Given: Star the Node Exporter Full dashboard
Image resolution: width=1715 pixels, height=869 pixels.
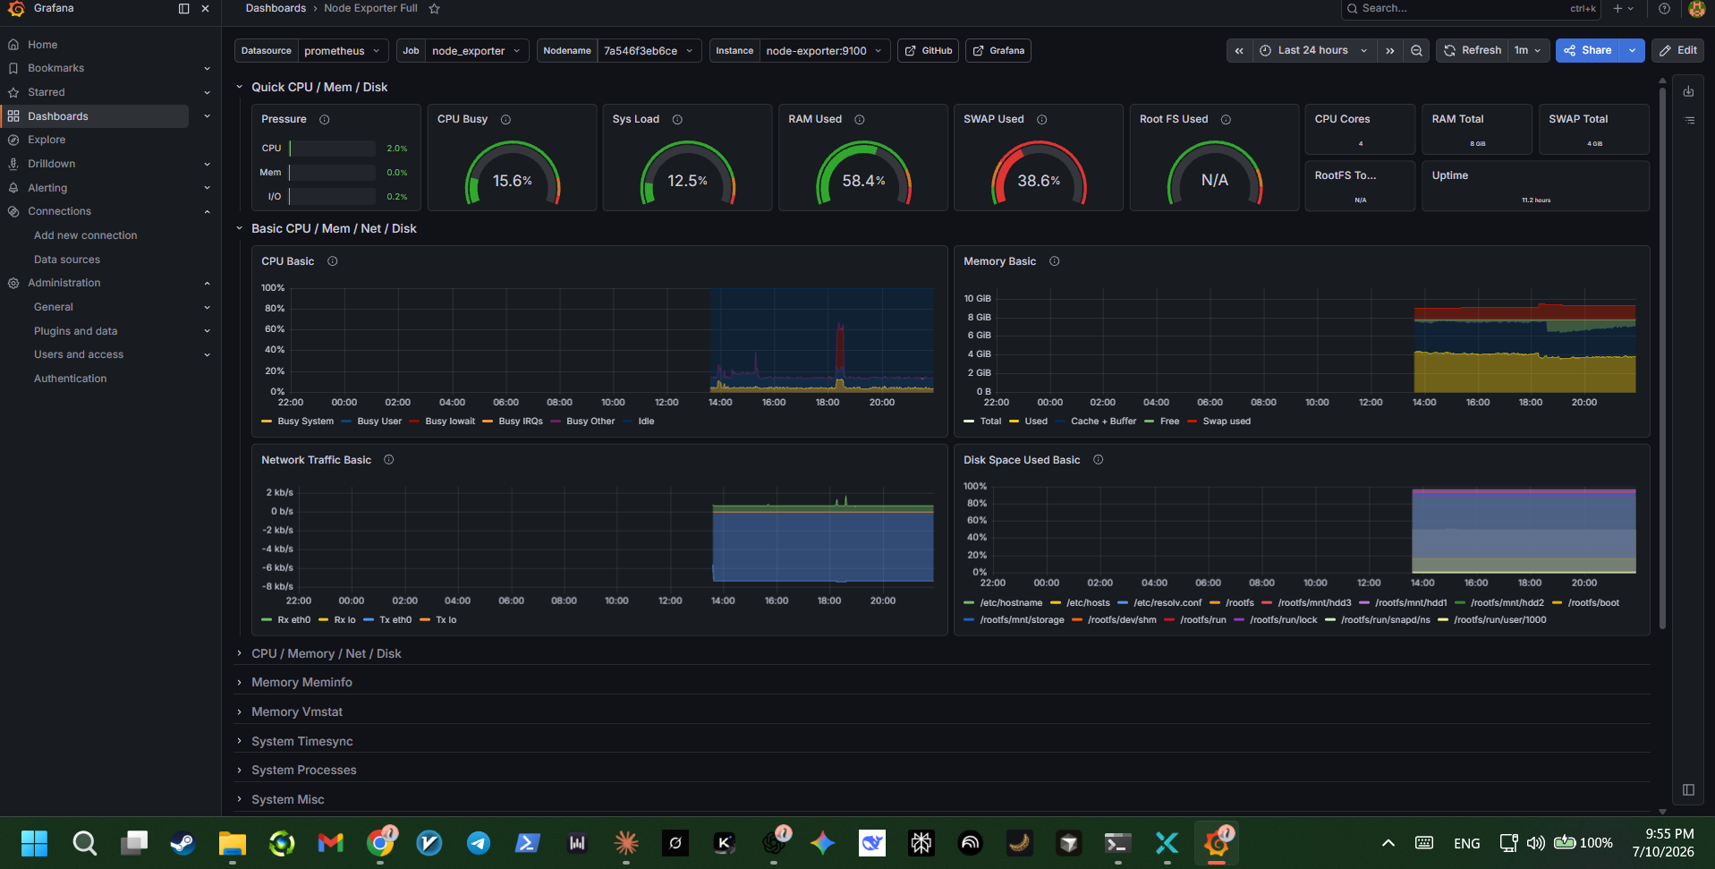Looking at the screenshot, I should pyautogui.click(x=435, y=9).
